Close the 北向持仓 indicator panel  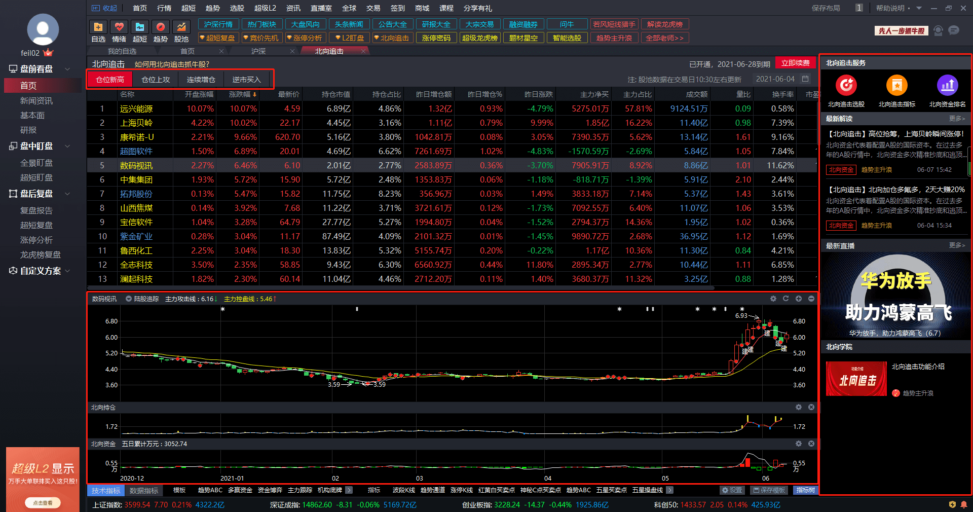(811, 407)
